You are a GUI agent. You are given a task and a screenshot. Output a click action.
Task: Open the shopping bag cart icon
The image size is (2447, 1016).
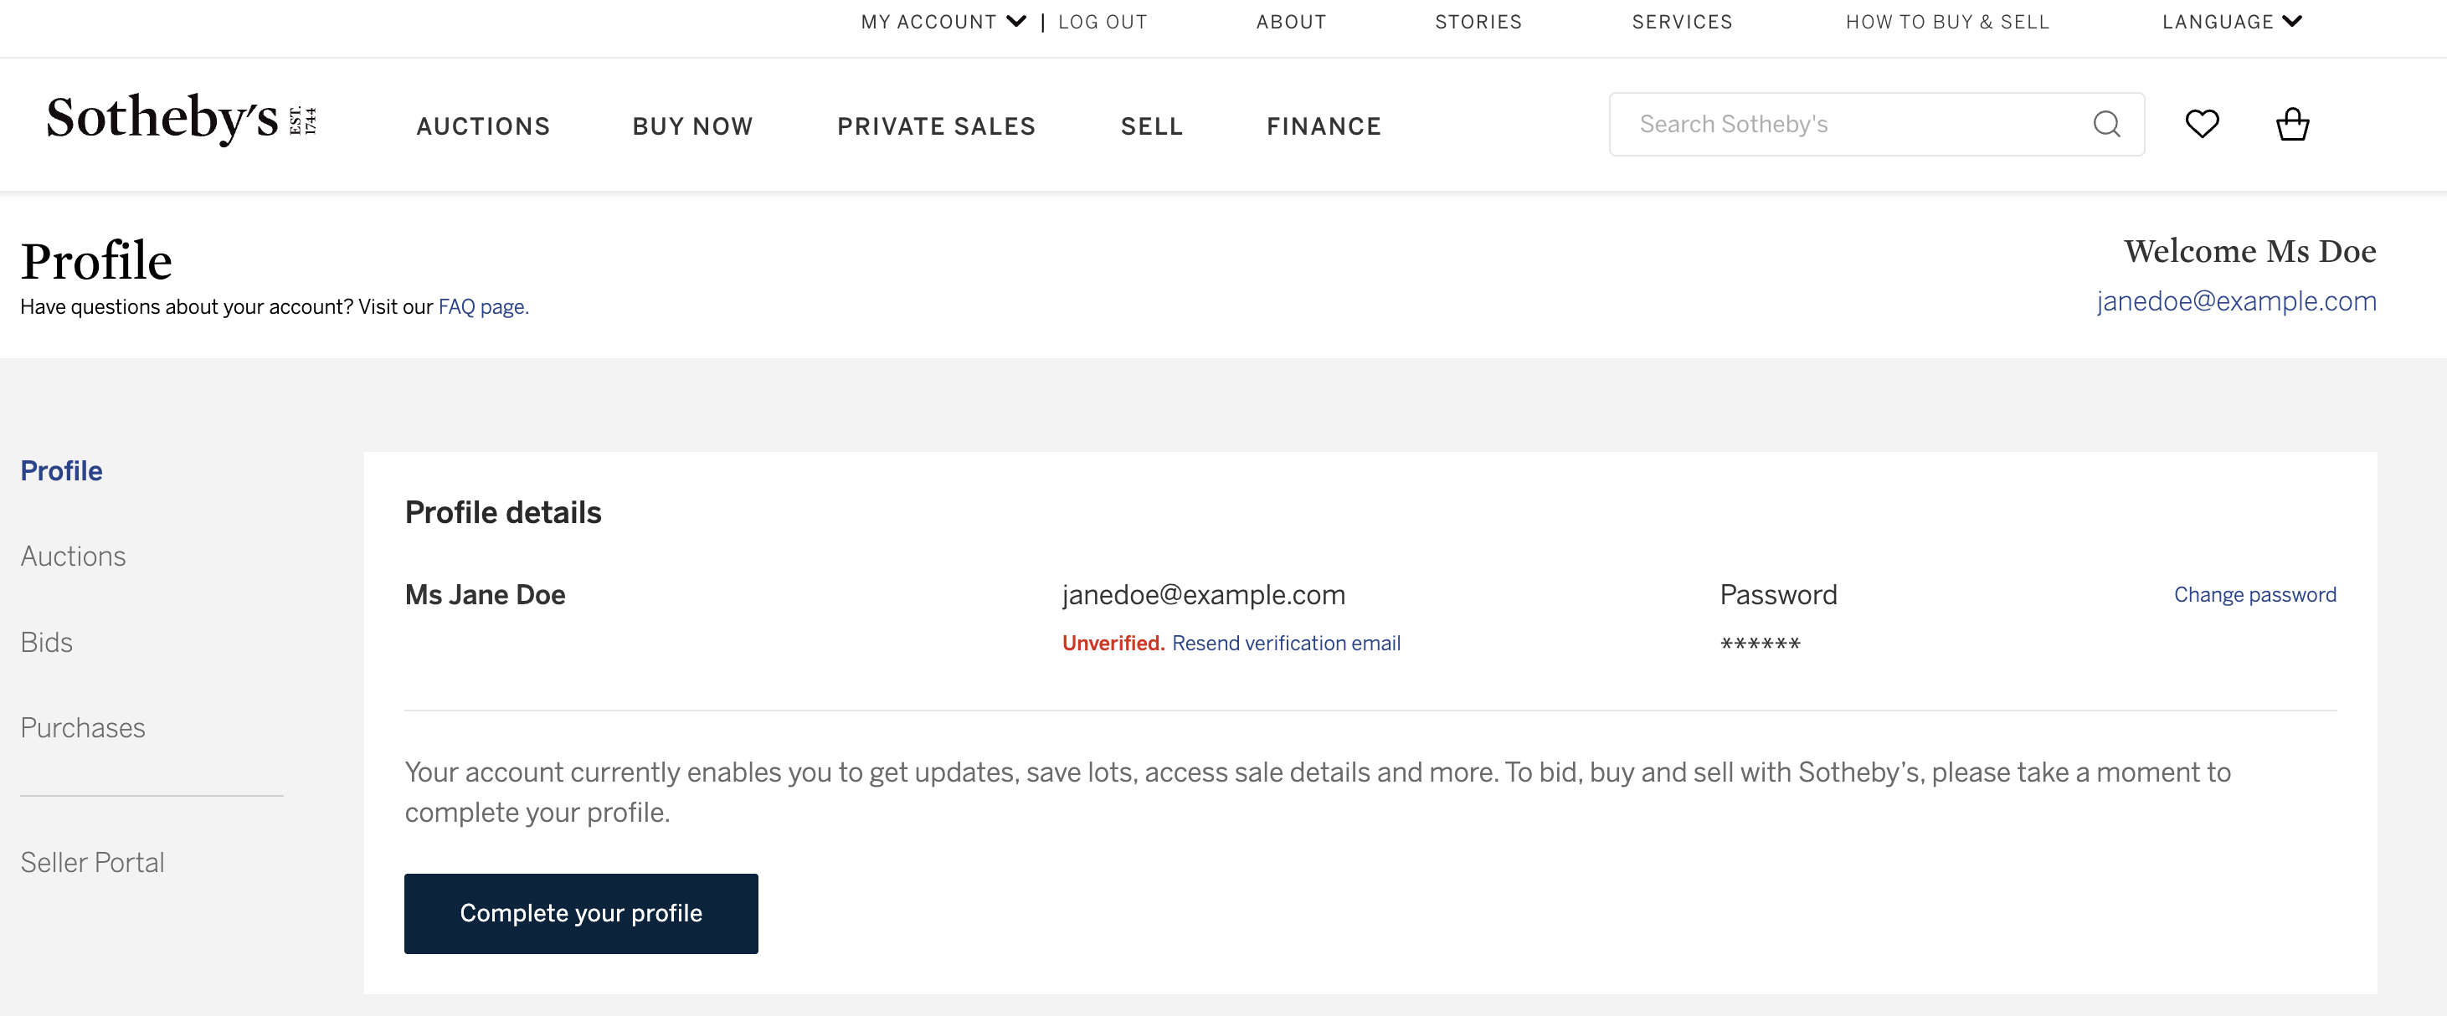(2292, 125)
